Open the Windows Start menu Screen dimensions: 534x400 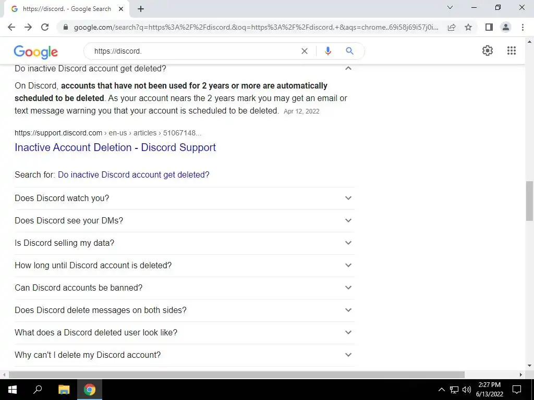point(13,390)
